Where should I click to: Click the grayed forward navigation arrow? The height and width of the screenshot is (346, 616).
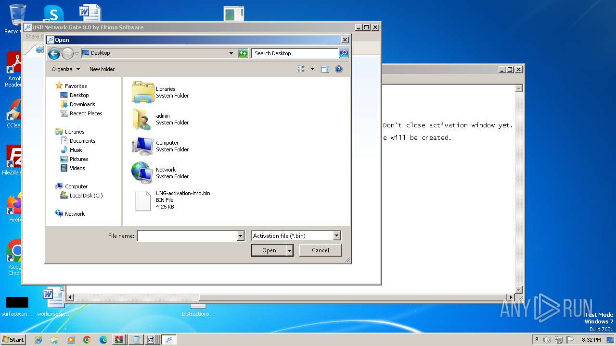point(67,53)
